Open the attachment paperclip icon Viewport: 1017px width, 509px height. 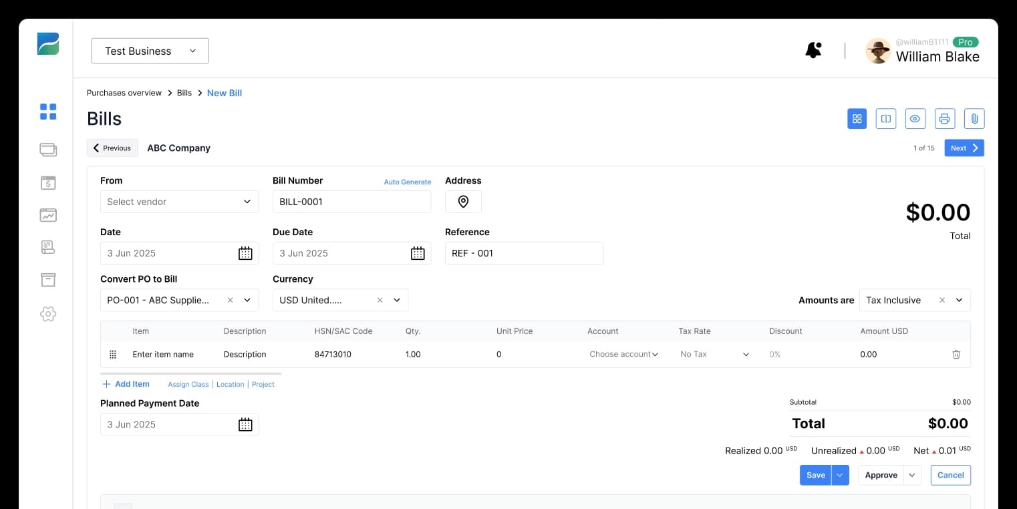(x=974, y=118)
